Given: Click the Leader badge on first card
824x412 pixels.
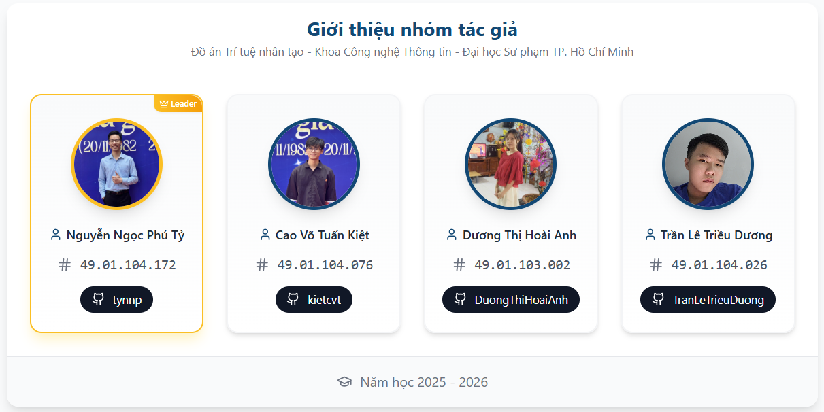Looking at the screenshot, I should pos(178,104).
